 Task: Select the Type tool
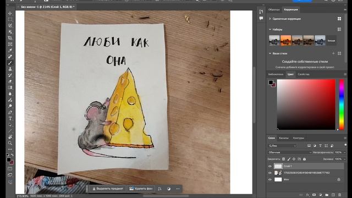click(x=10, y=118)
